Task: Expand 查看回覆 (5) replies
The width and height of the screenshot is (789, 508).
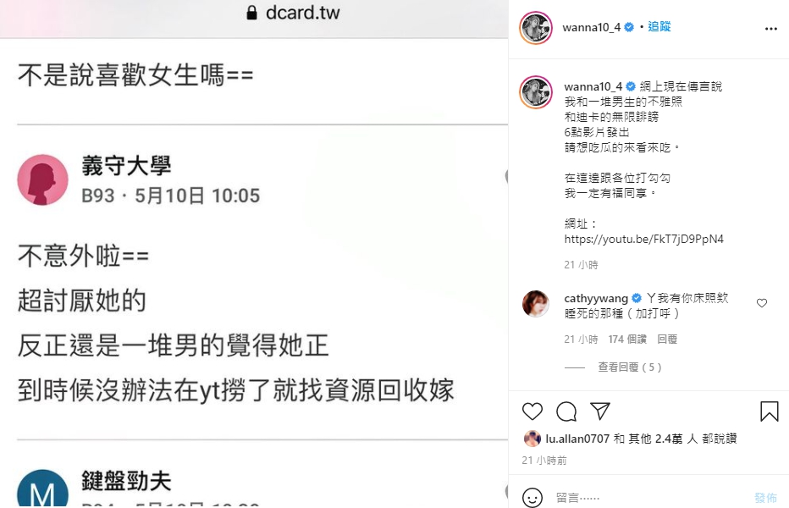Action: (x=630, y=367)
